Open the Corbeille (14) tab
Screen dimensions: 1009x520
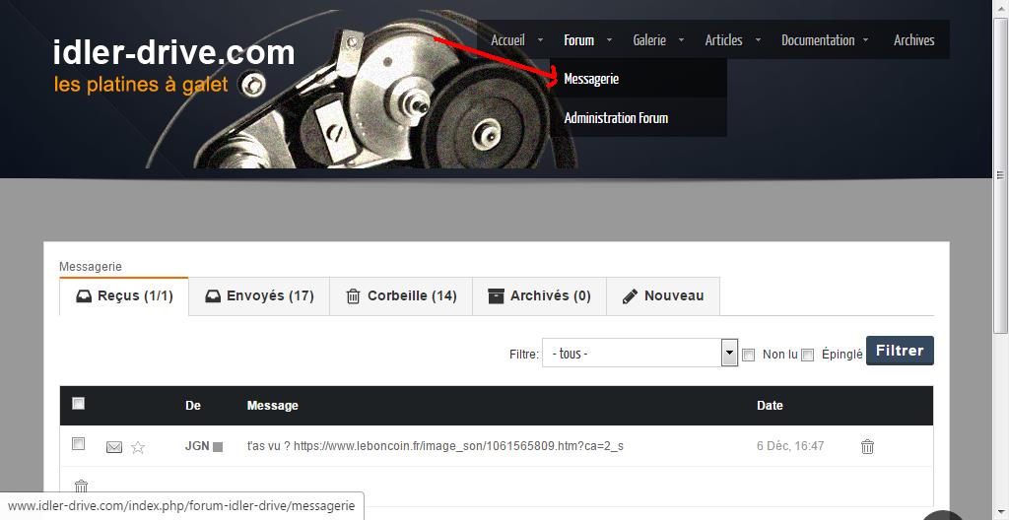point(401,295)
